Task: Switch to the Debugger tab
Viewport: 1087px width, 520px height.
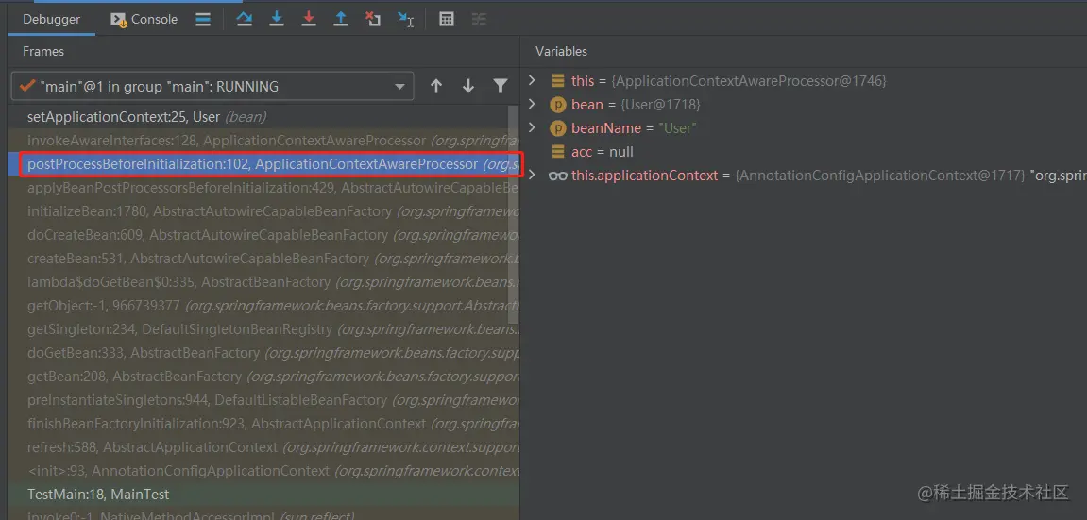Action: coord(51,20)
